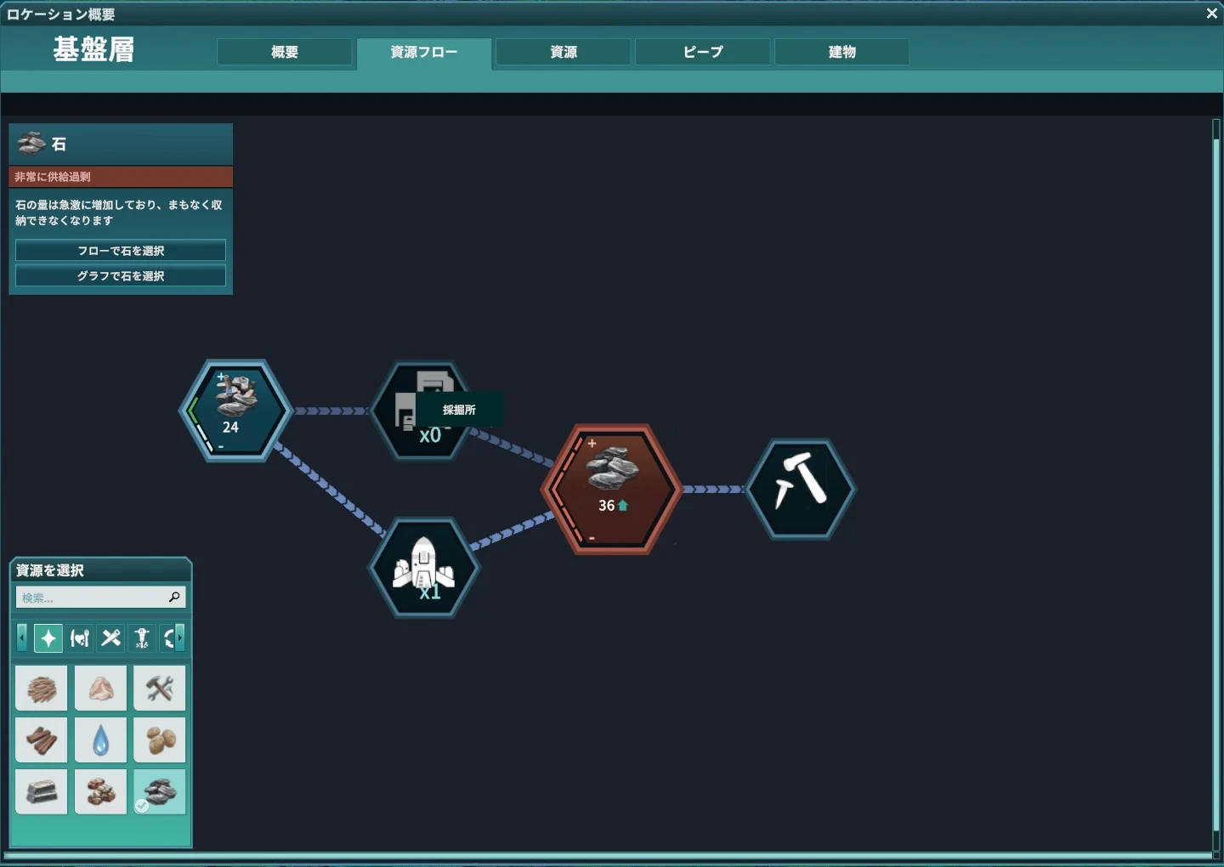Click the 非常に供給過剰 red status bar

tap(121, 177)
